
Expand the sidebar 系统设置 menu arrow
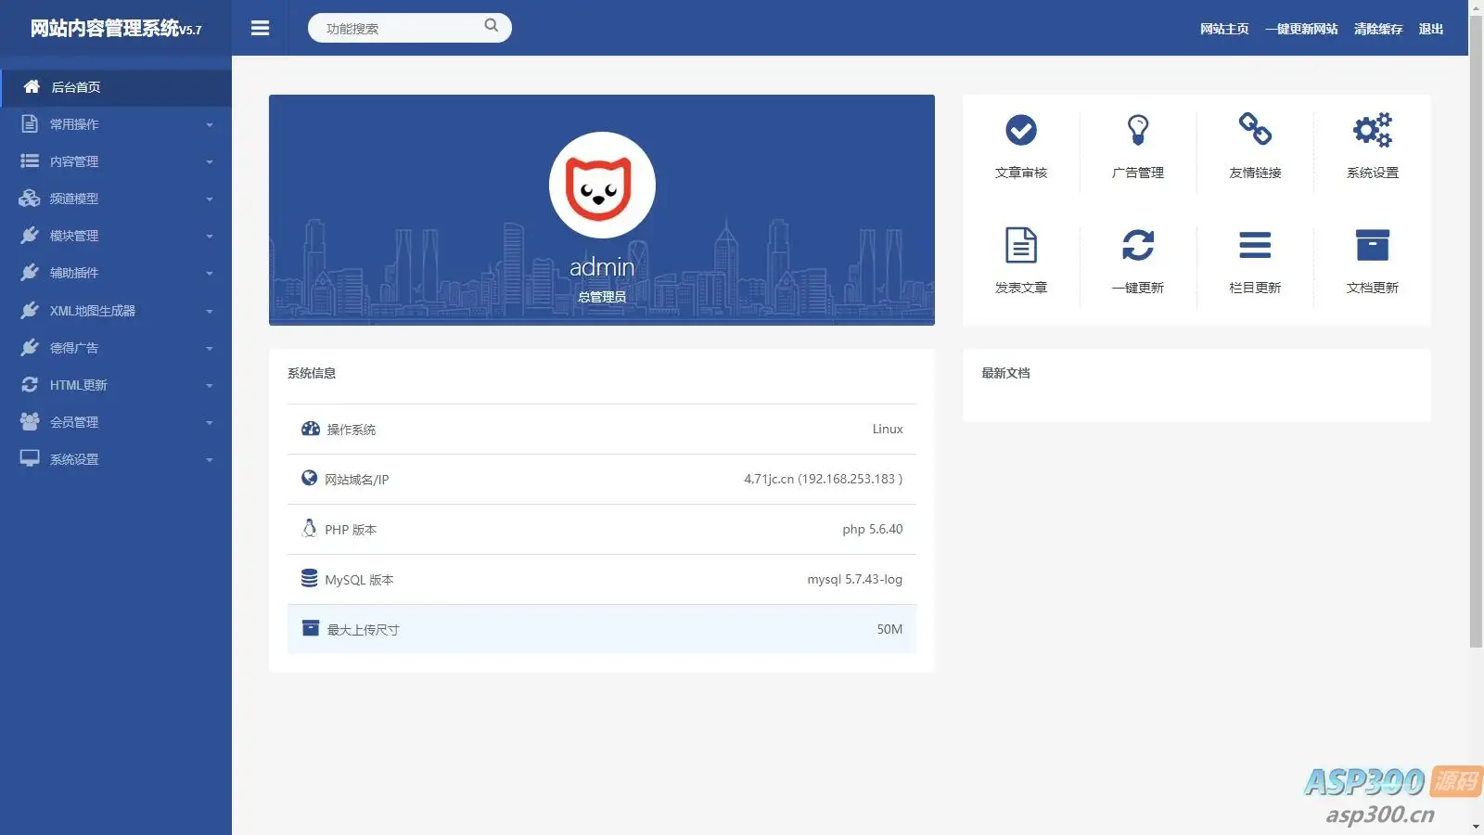point(210,459)
